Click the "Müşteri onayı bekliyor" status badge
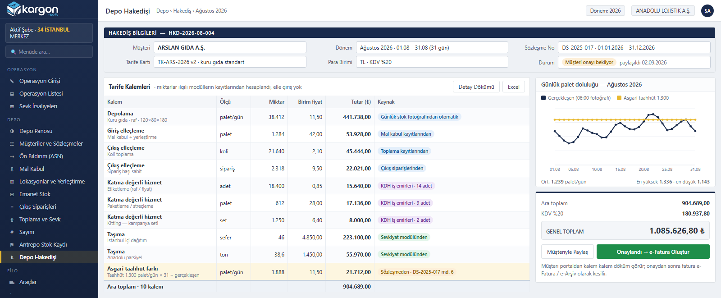Image resolution: width=721 pixels, height=298 pixels. click(x=589, y=62)
